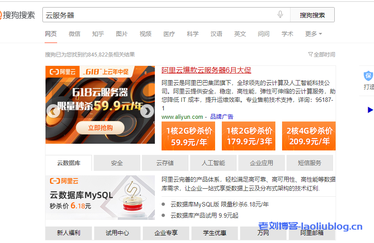Click the 1核2G秒杀价 179.9元/3年 tile

coord(249,136)
